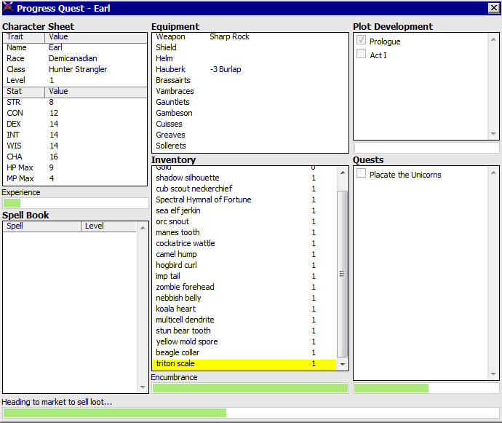Select the Hauberk row with -3 Burlap
The width and height of the screenshot is (502, 423).
250,69
